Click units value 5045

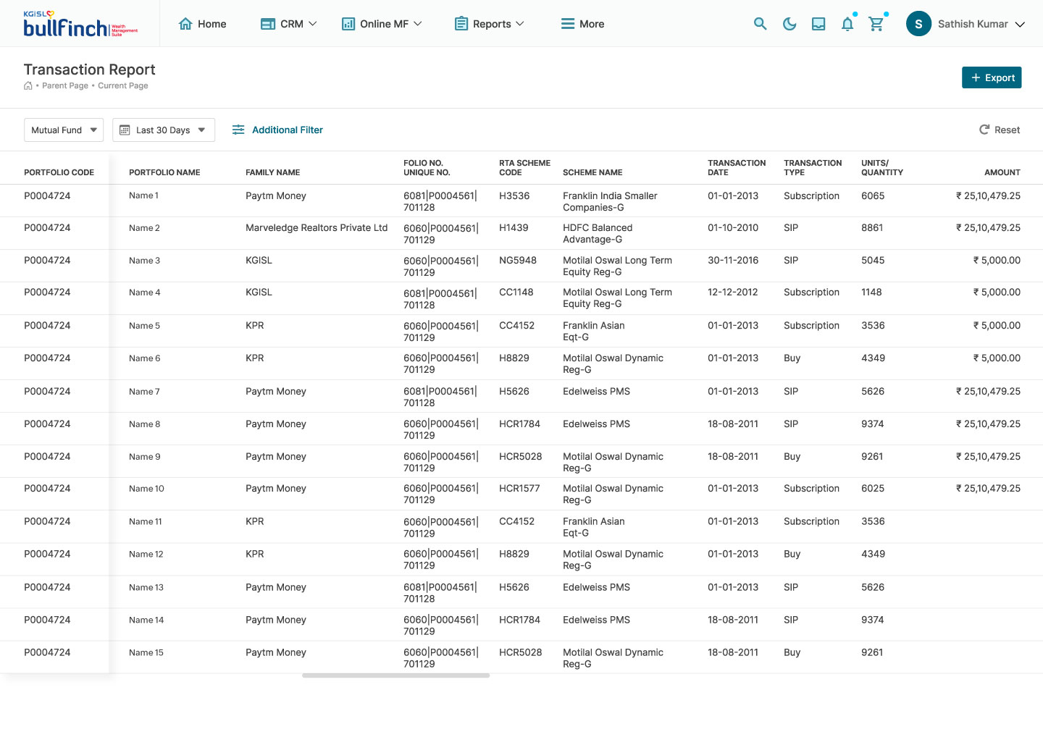pos(873,260)
